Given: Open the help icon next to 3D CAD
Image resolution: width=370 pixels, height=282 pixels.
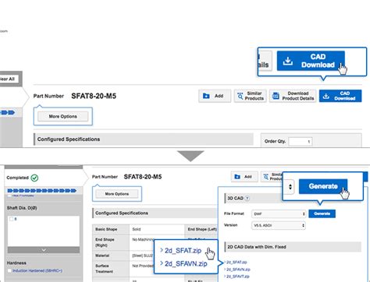Looking at the screenshot, I should 247,198.
